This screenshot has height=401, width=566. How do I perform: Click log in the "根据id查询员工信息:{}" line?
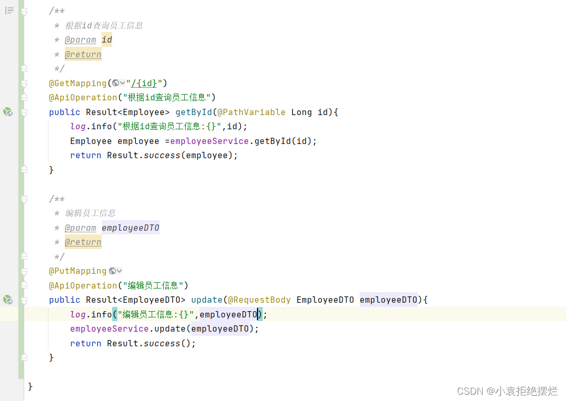(77, 127)
